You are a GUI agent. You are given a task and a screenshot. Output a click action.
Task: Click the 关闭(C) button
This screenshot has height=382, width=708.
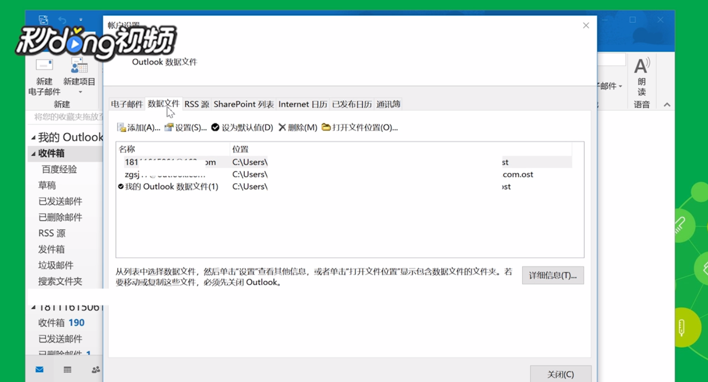(561, 374)
